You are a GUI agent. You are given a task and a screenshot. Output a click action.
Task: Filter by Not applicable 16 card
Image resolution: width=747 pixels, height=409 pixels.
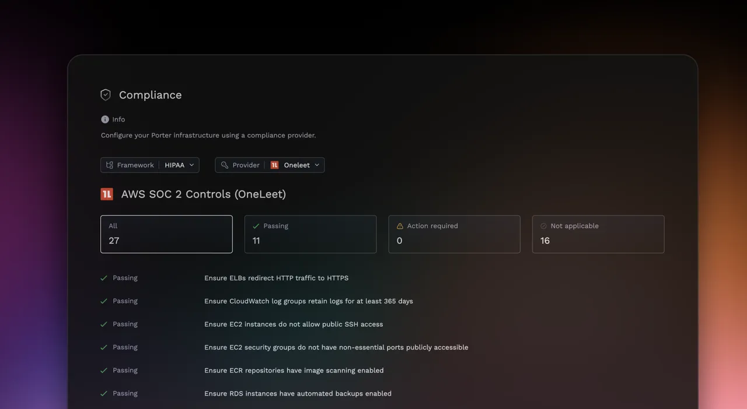click(x=598, y=234)
